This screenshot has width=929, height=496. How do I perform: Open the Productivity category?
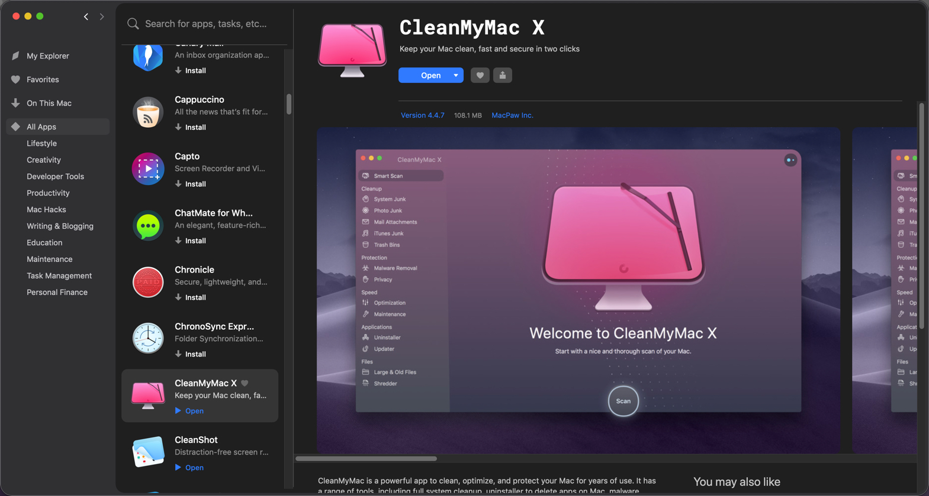(48, 193)
